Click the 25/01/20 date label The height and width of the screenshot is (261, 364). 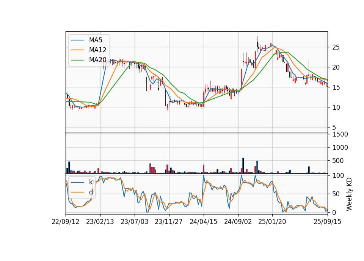coord(272,222)
